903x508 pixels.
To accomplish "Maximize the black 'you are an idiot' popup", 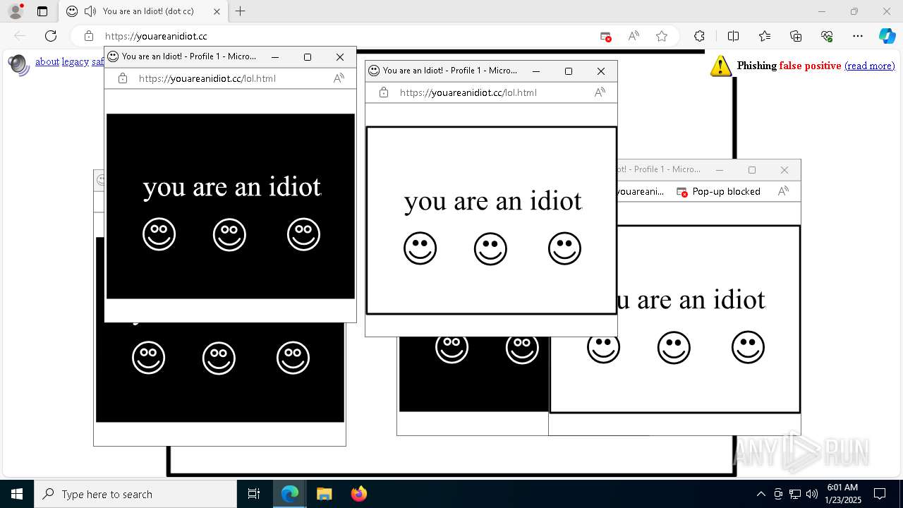I will [x=308, y=57].
